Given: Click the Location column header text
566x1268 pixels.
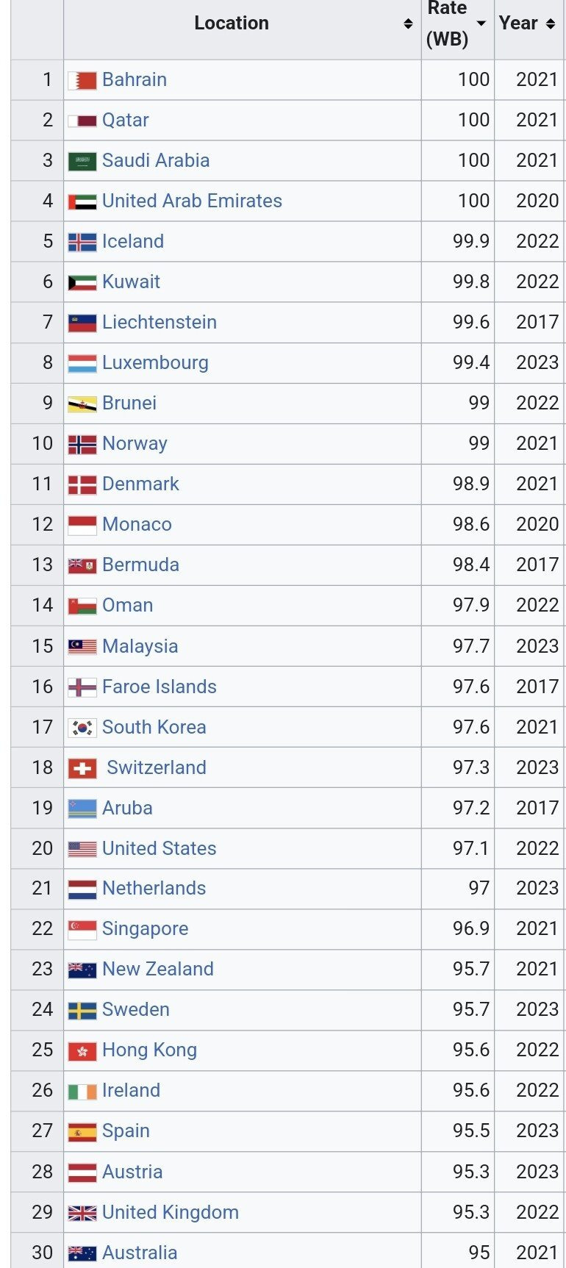Looking at the screenshot, I should tap(232, 23).
